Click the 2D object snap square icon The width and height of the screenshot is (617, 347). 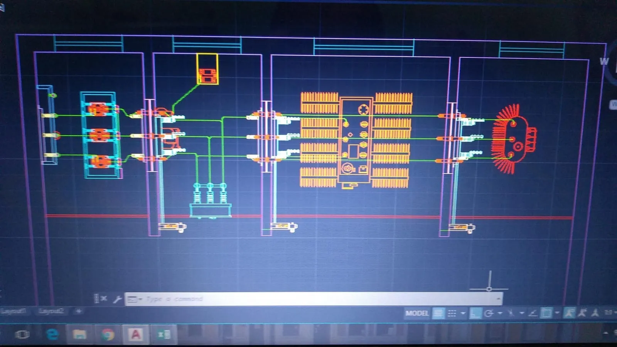point(546,313)
